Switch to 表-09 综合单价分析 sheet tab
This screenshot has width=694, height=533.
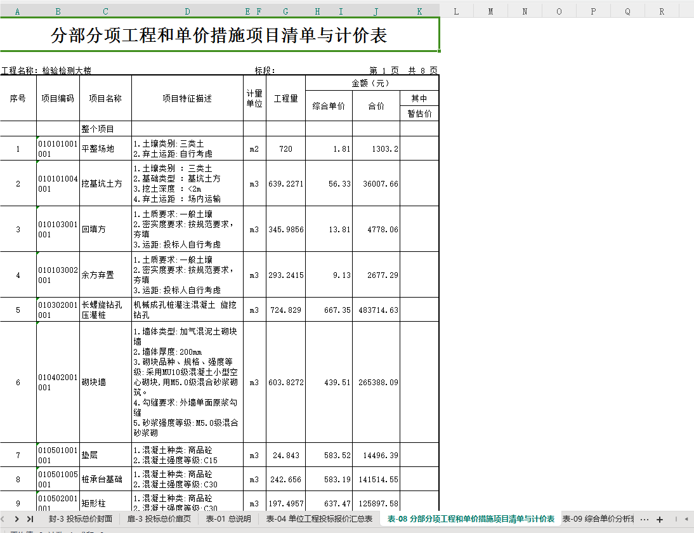(598, 519)
